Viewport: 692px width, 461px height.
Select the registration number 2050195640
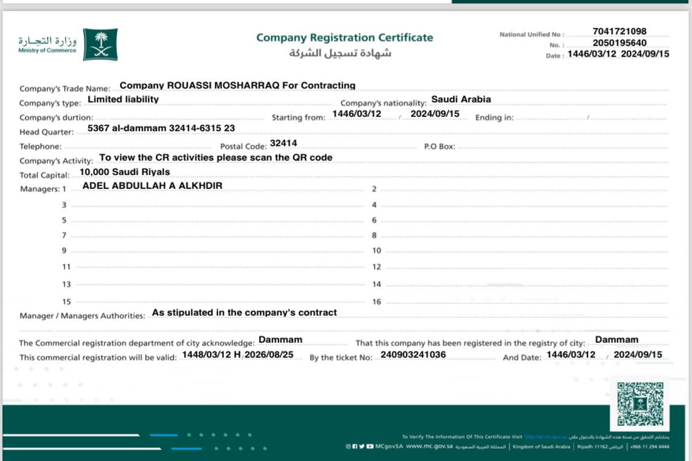[x=619, y=43]
